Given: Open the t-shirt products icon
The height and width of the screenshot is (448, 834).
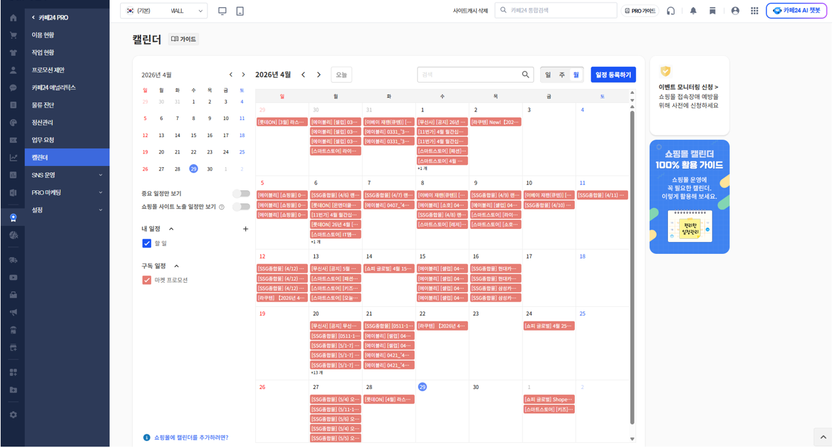Looking at the screenshot, I should [13, 52].
